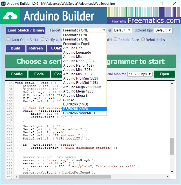The height and width of the screenshot is (185, 181).
Task: Select Arduino Nano (168) option
Action: 84,65
